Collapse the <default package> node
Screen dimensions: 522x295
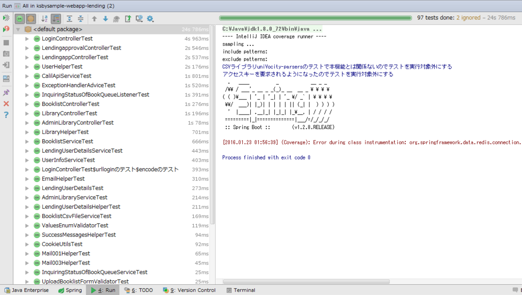(18, 29)
